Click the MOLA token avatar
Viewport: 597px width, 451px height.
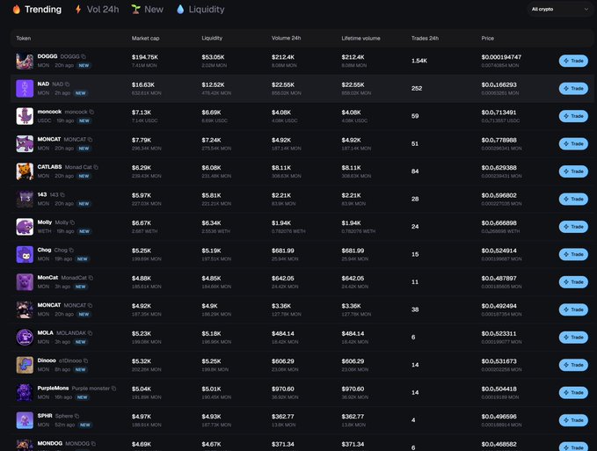pos(25,338)
